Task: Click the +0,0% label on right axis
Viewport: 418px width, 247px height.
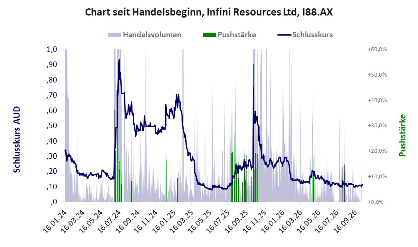Action: [376, 202]
